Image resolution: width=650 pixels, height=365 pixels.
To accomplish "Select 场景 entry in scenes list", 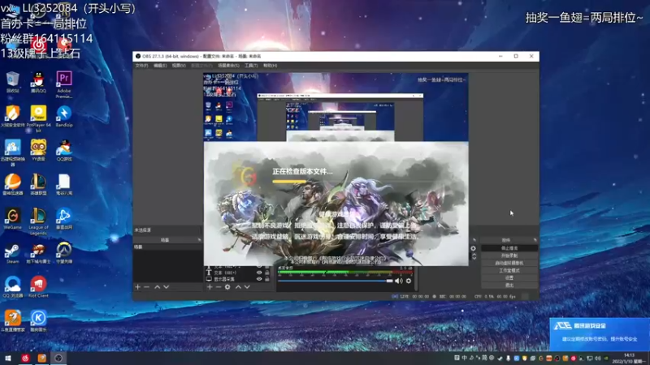I will point(167,247).
